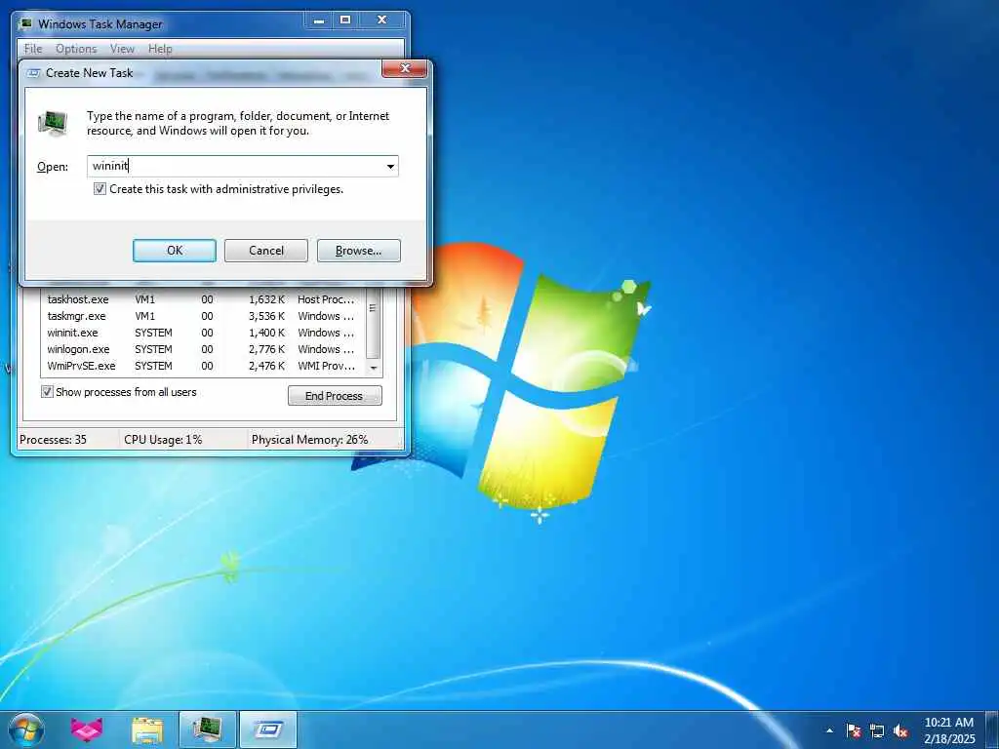
Task: Open the File menu in Task Manager
Action: [33, 49]
